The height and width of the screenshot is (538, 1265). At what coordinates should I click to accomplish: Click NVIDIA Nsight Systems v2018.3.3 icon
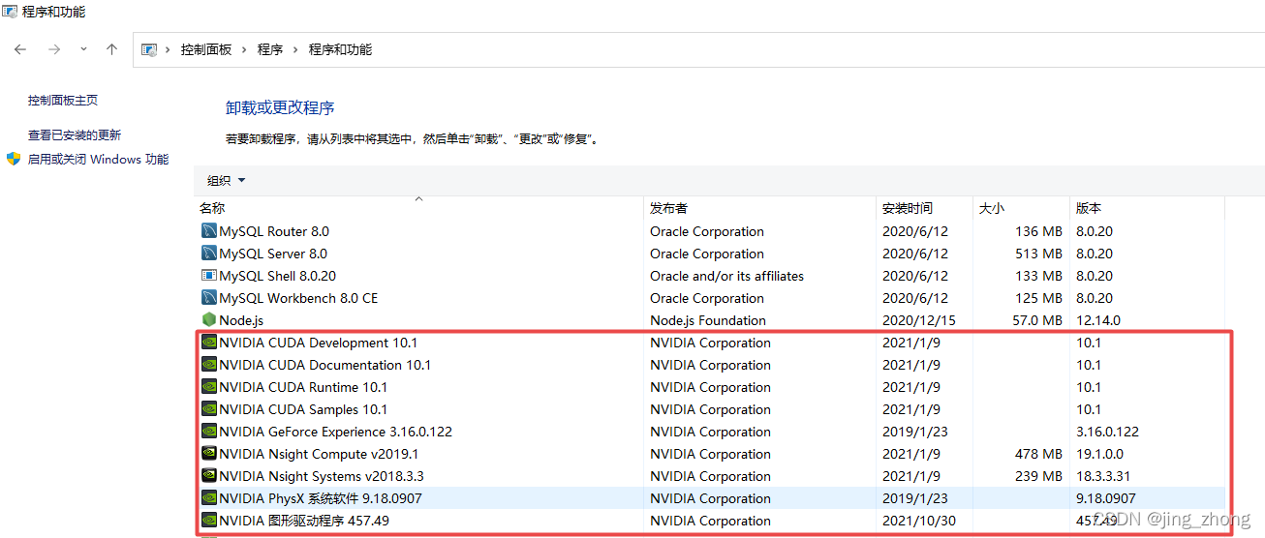209,476
